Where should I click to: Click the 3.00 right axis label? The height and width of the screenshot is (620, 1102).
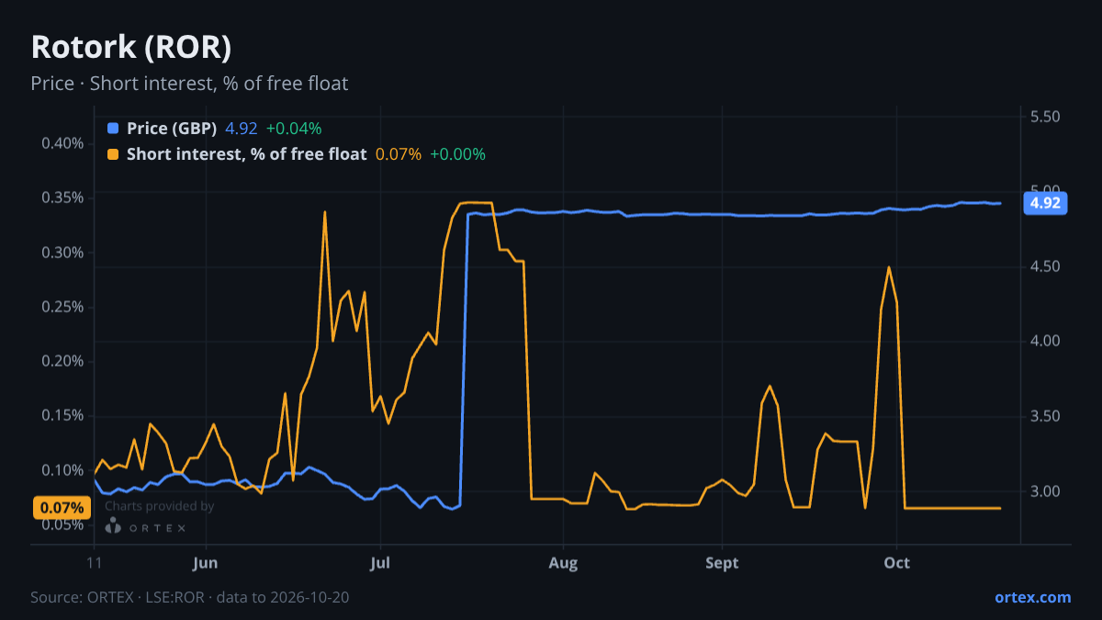pyautogui.click(x=1045, y=491)
